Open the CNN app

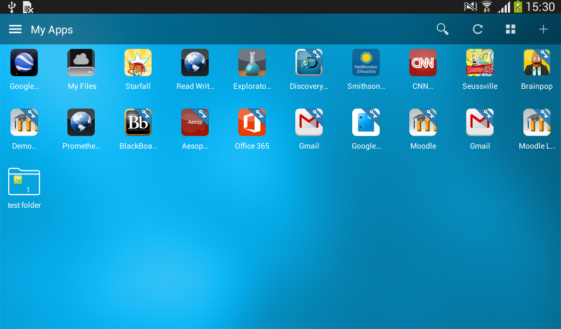point(423,63)
